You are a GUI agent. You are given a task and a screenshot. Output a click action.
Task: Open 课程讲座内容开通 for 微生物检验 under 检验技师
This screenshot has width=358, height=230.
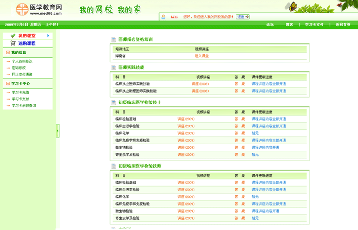[x=265, y=211]
